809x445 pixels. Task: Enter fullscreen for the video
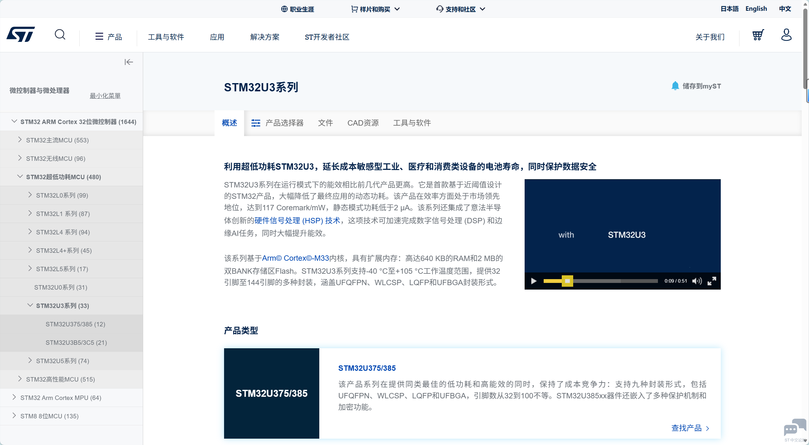tap(712, 281)
